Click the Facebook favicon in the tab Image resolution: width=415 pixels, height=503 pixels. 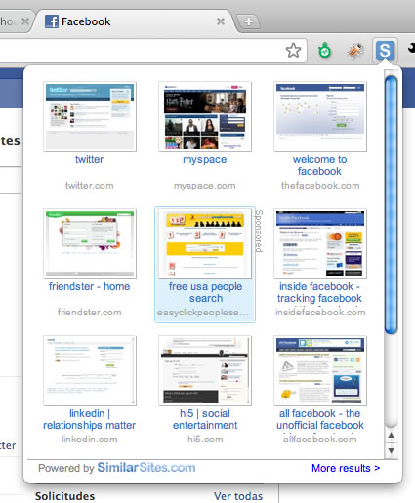52,21
